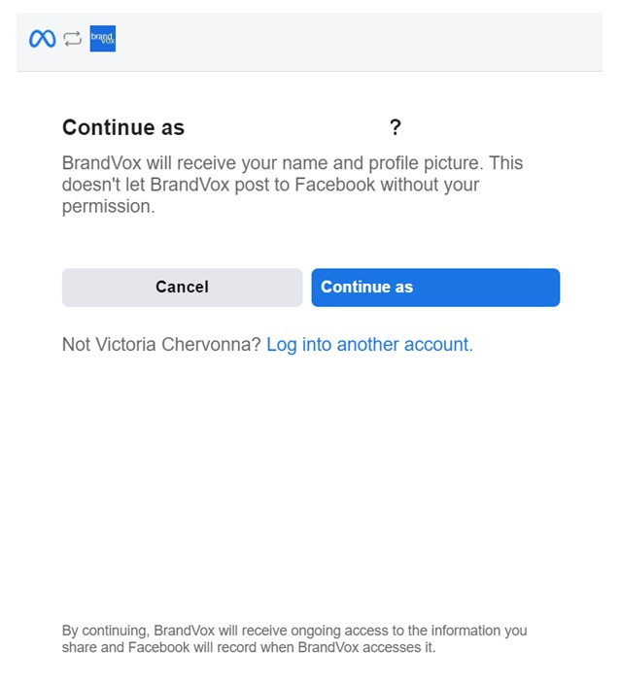The height and width of the screenshot is (685, 620).
Task: Click the words profile picture in description
Action: click(426, 163)
